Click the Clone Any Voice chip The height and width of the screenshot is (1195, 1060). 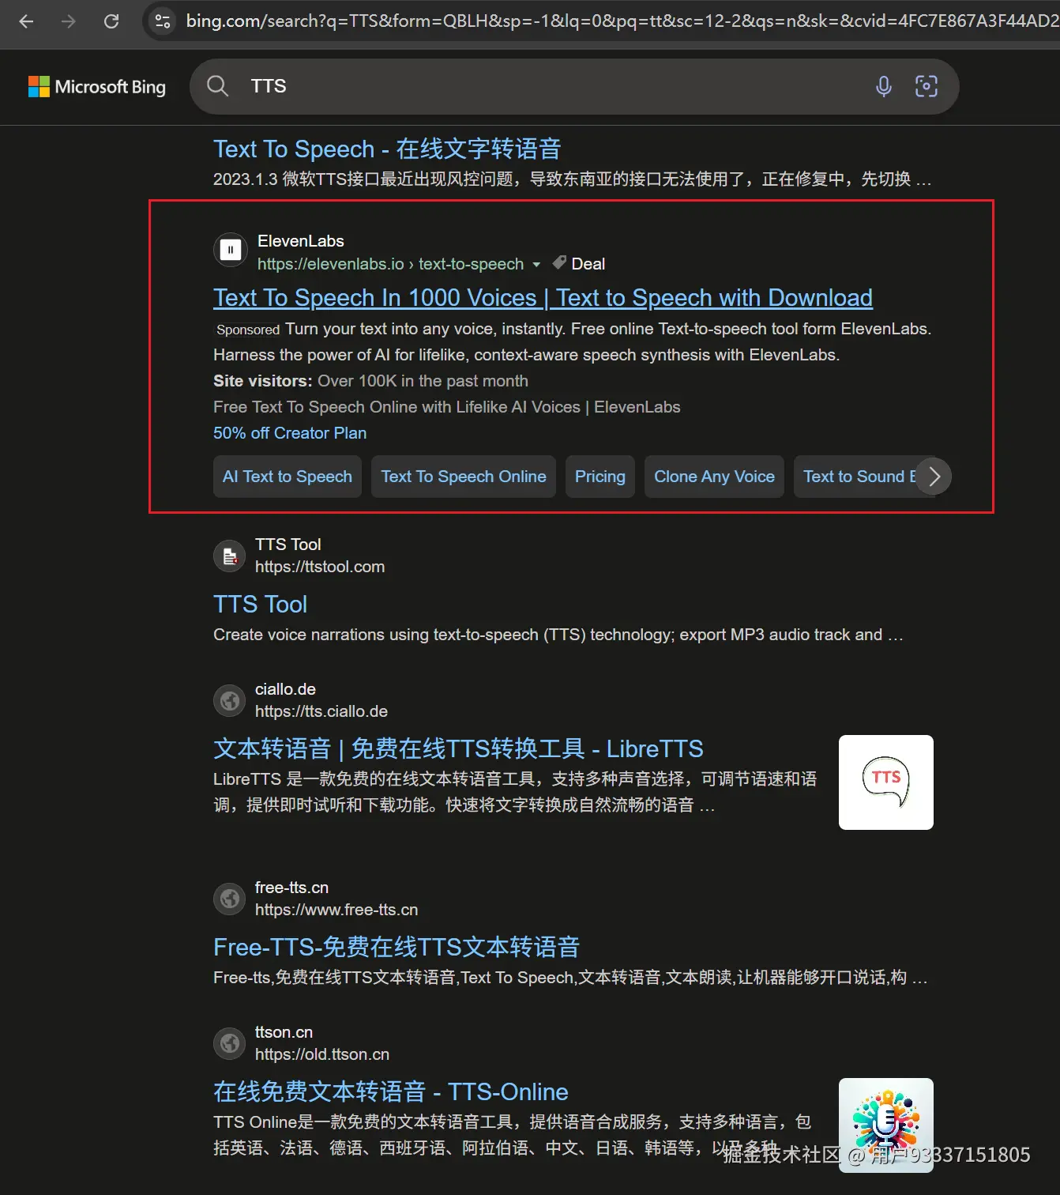(x=714, y=477)
